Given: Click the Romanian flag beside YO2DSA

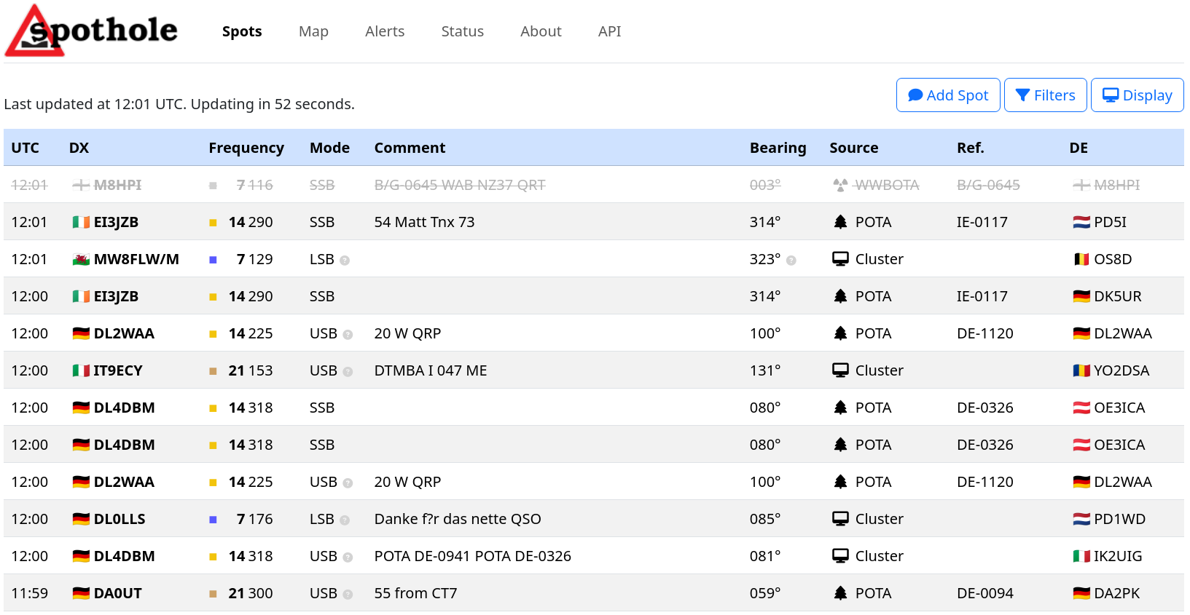Looking at the screenshot, I should (1081, 370).
